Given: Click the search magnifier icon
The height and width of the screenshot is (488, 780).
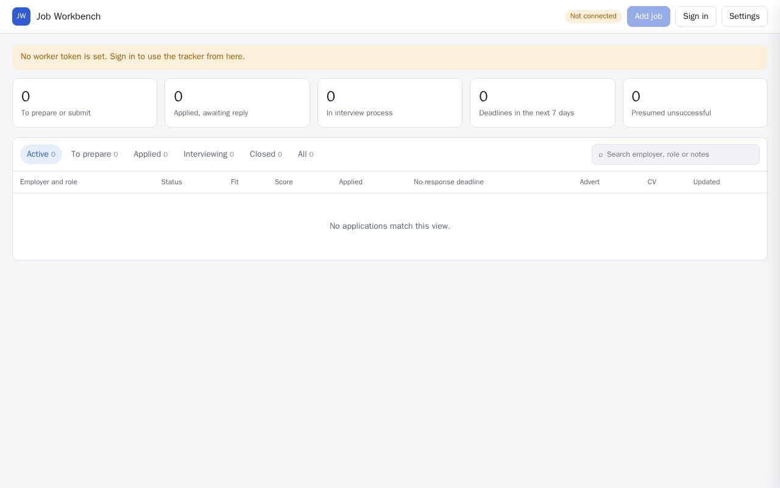Looking at the screenshot, I should coord(600,154).
